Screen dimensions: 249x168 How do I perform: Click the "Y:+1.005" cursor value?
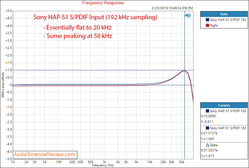click(207, 139)
